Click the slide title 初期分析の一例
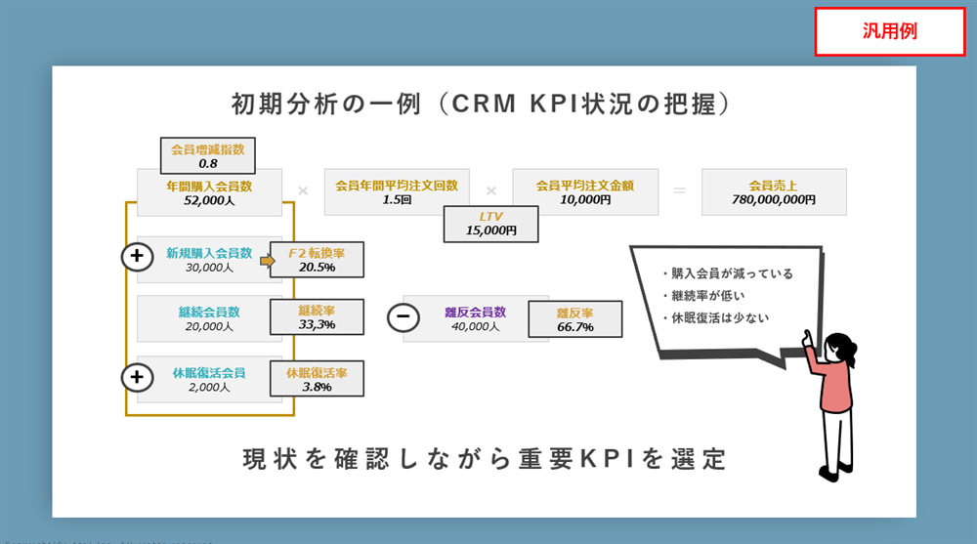Screen dimensions: 977x544 click(x=481, y=104)
